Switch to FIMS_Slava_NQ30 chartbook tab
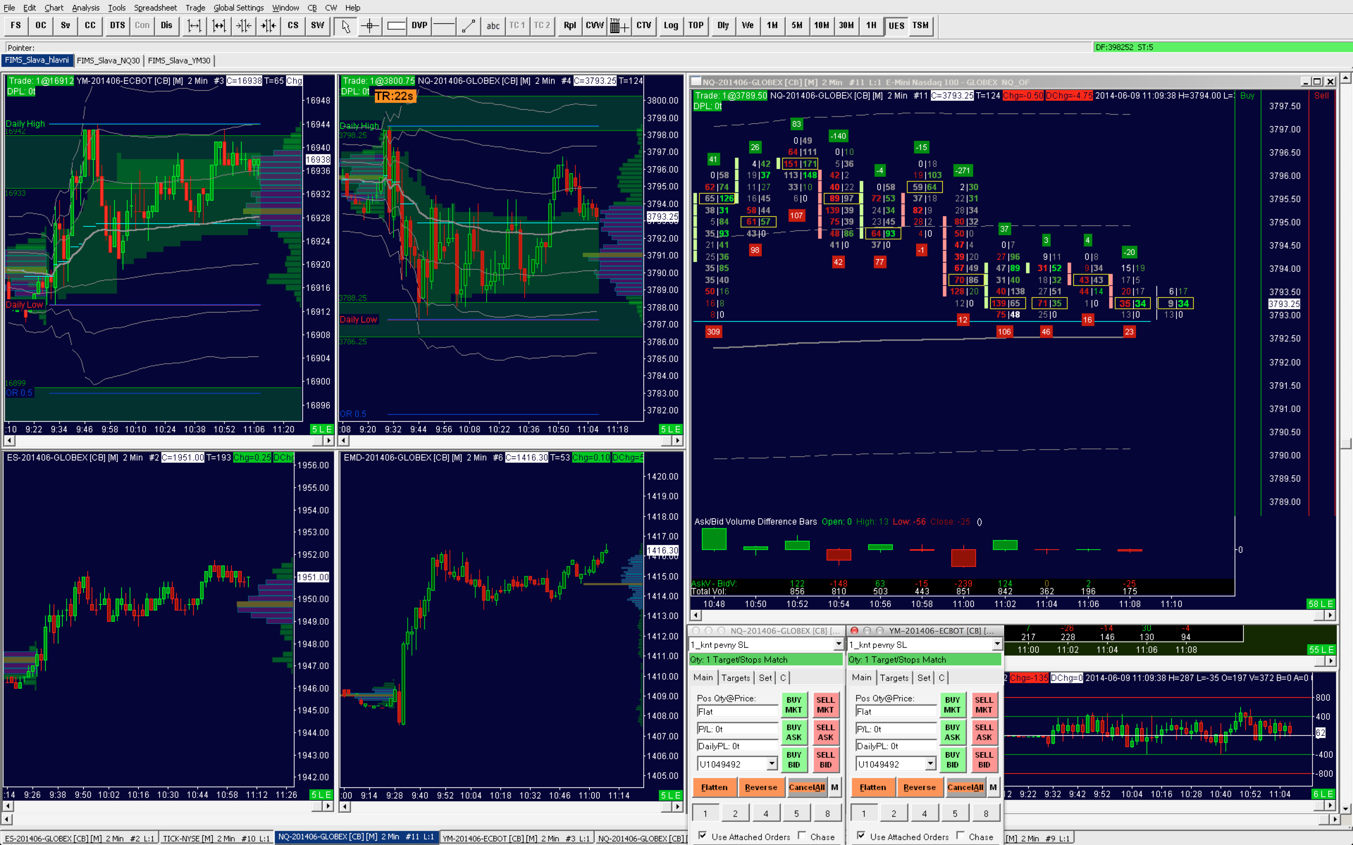The height and width of the screenshot is (845, 1353). point(108,60)
